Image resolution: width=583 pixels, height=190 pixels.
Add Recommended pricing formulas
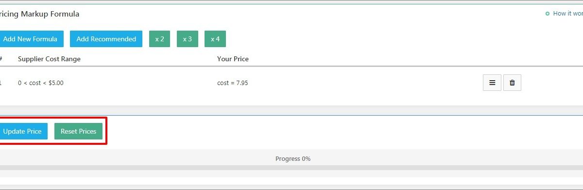(106, 39)
